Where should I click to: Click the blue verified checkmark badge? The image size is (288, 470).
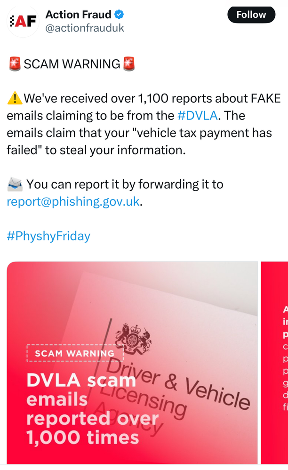click(x=120, y=15)
